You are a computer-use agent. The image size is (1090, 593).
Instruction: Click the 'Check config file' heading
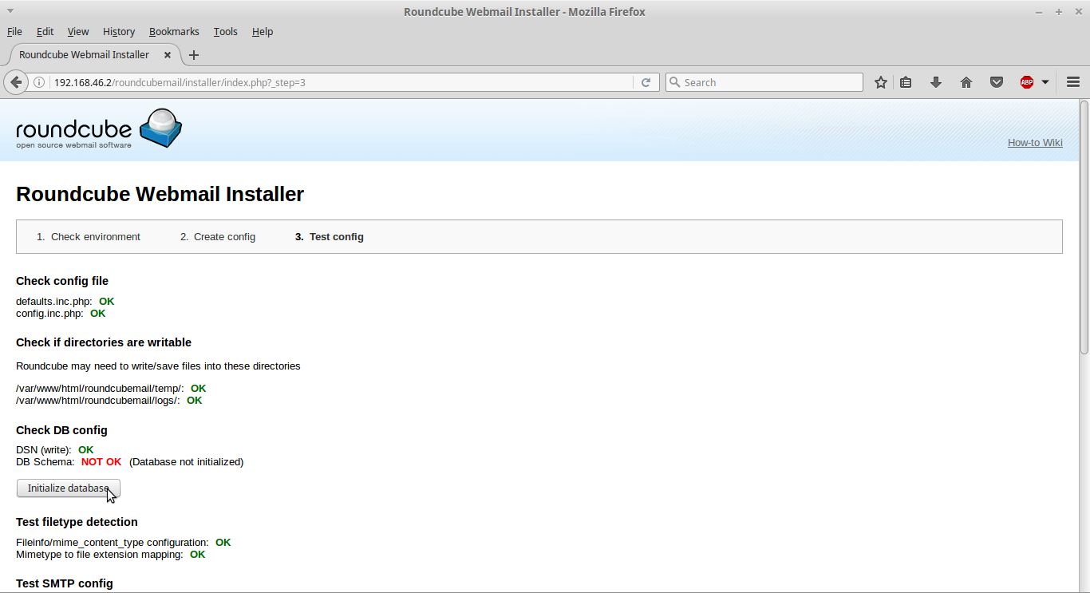pyautogui.click(x=62, y=281)
